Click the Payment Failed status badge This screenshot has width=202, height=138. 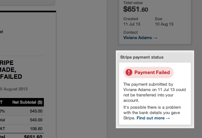click(148, 72)
